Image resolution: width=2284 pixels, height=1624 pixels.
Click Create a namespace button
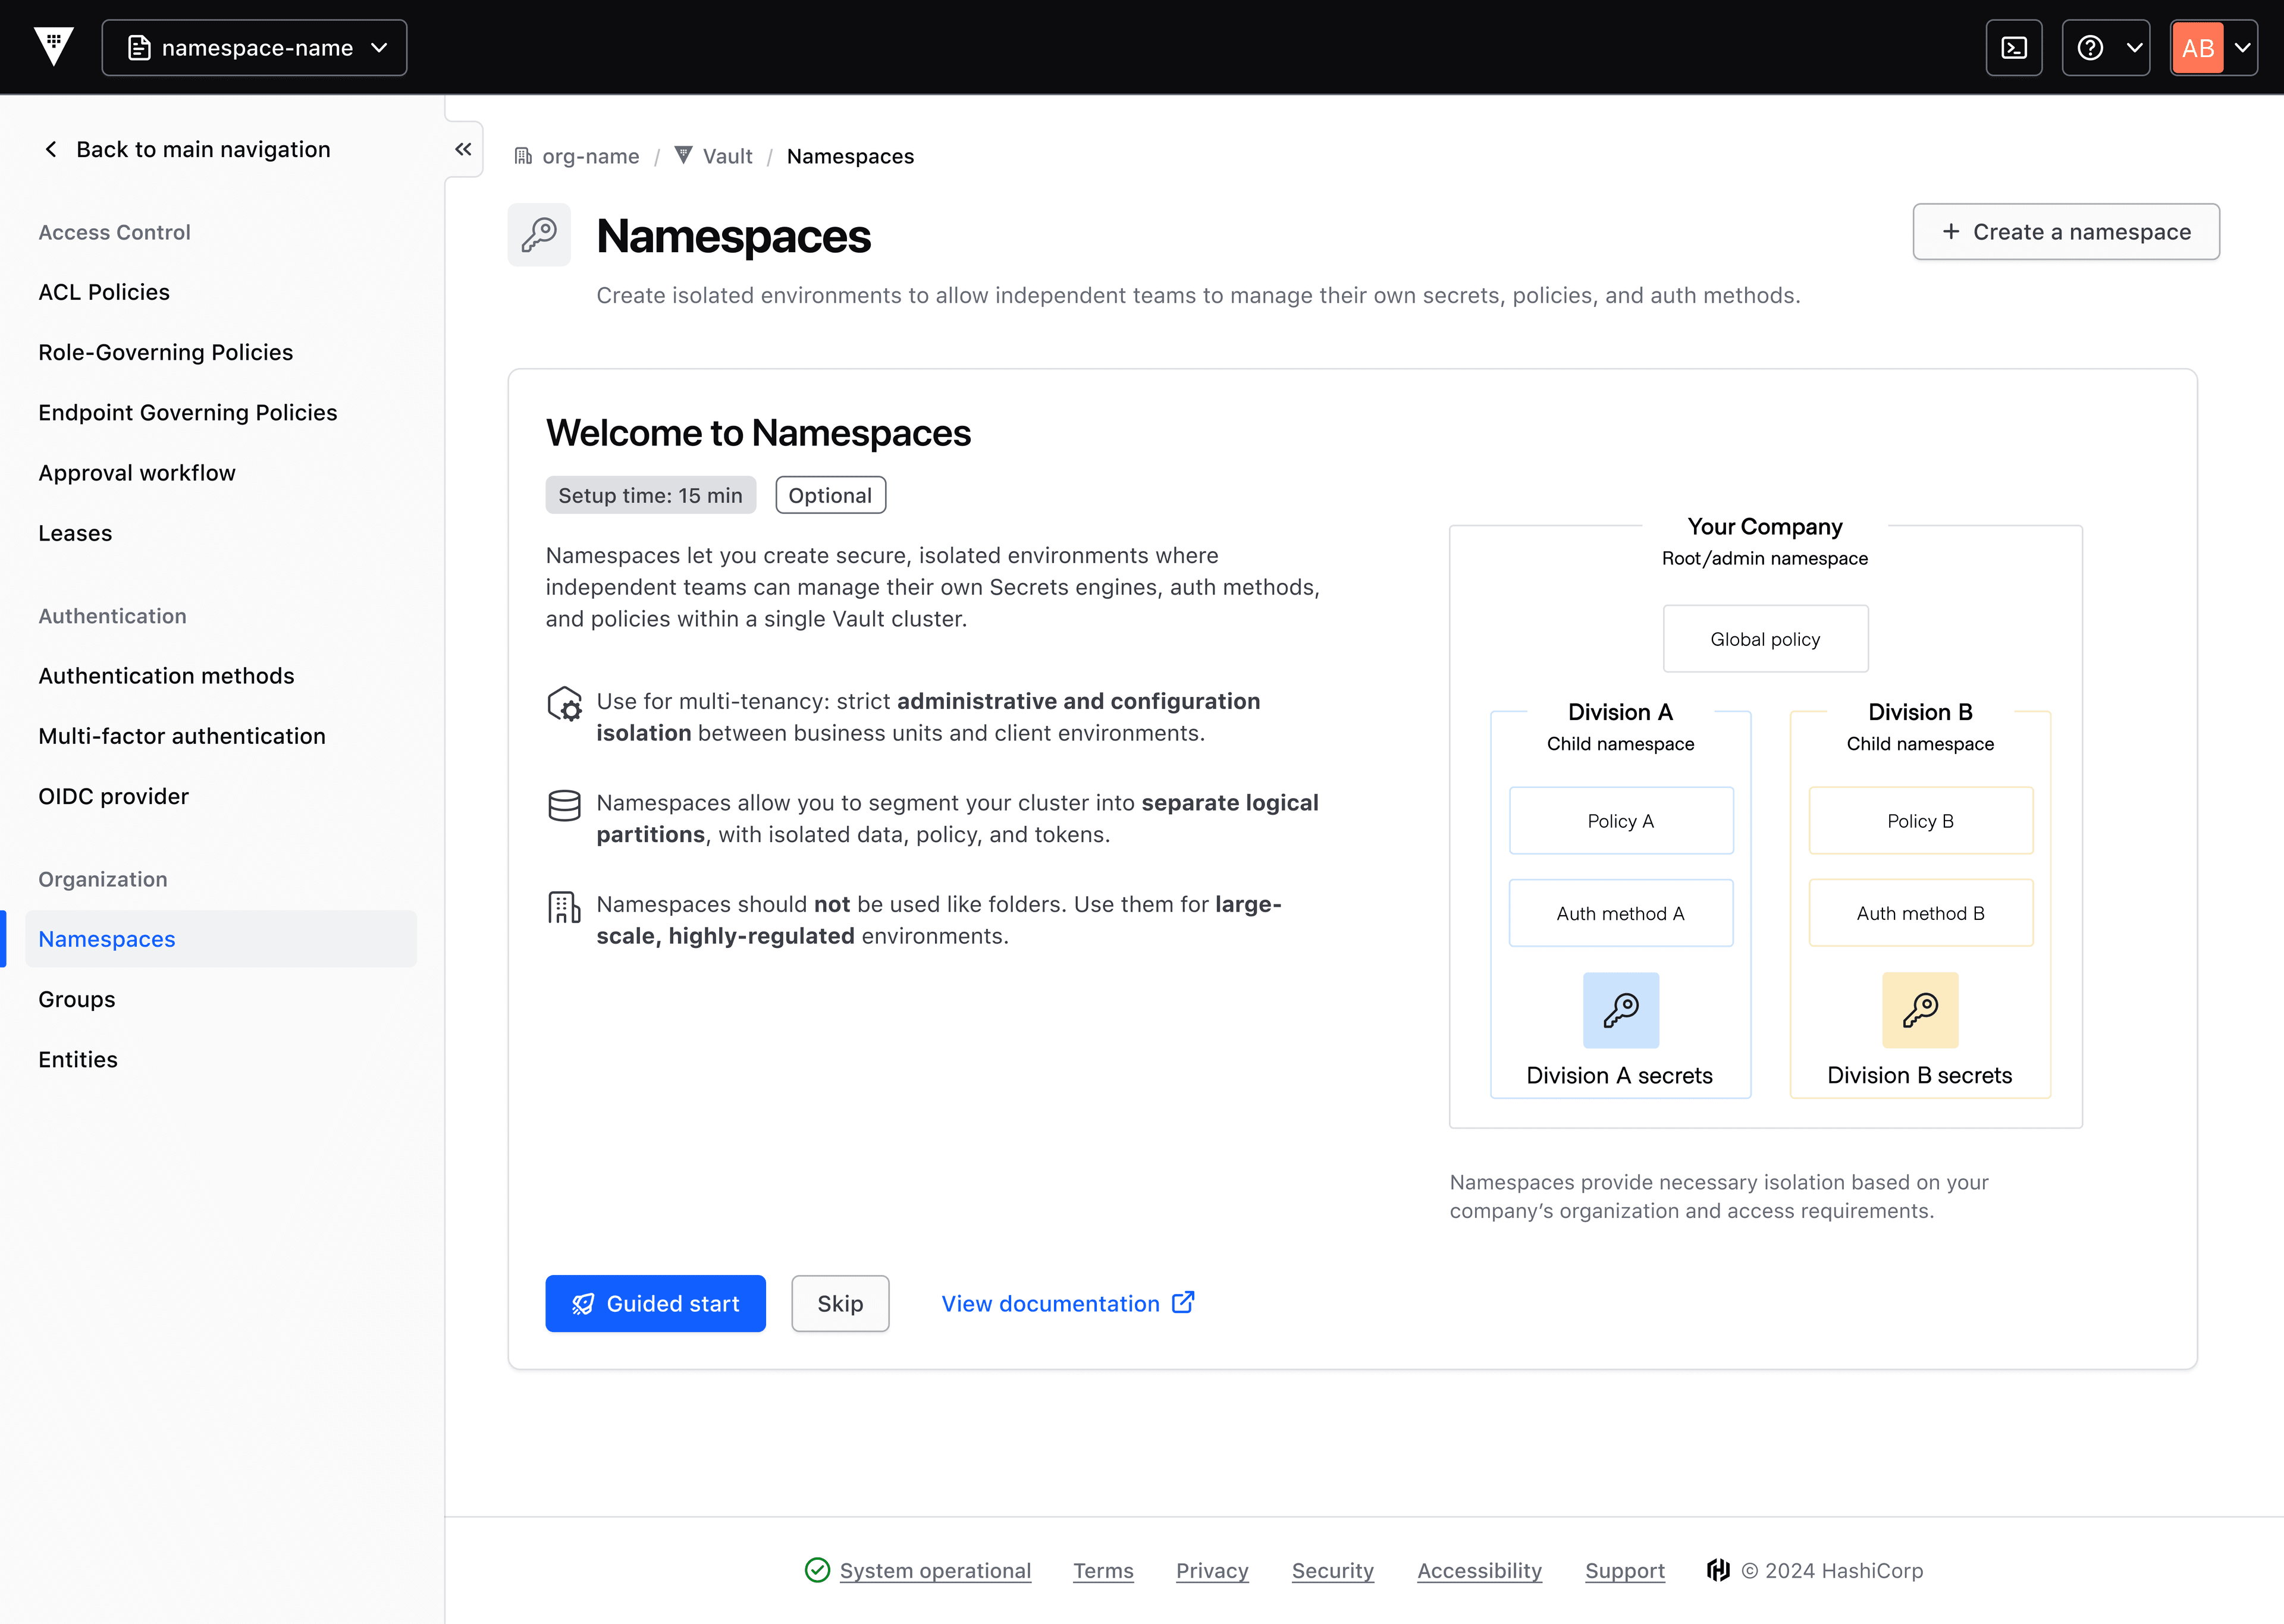[x=2066, y=232]
